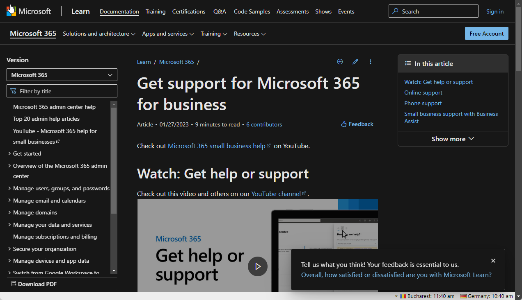
Task: Open Microsoft 365 admin center help
Action: pyautogui.click(x=55, y=107)
